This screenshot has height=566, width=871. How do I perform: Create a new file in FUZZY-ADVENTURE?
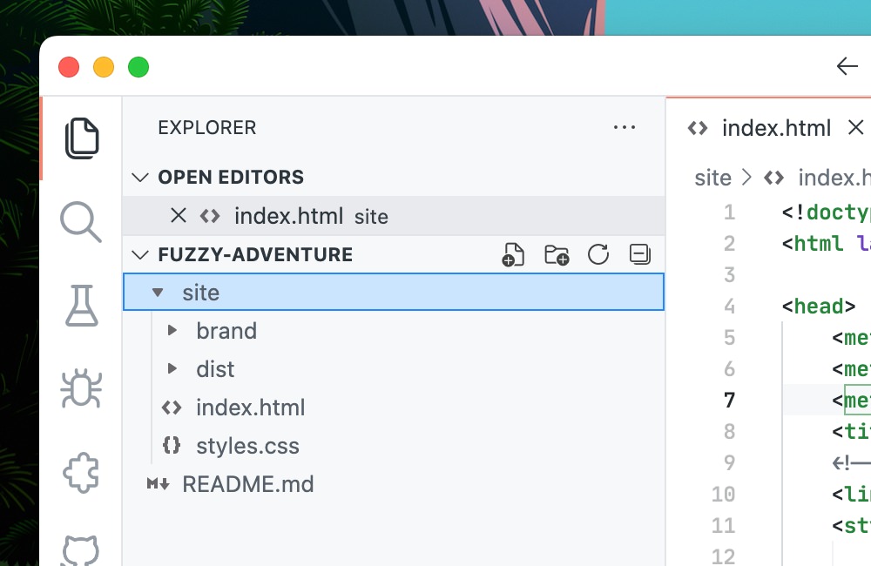(x=513, y=255)
